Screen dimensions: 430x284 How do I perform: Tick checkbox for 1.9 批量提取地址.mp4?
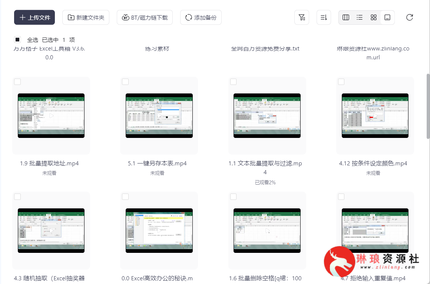click(17, 82)
